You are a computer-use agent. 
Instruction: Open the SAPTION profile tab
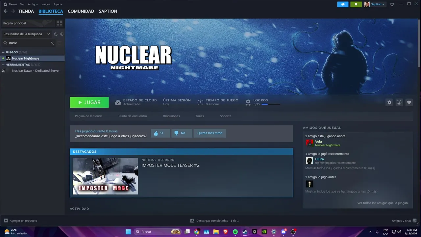point(108,11)
